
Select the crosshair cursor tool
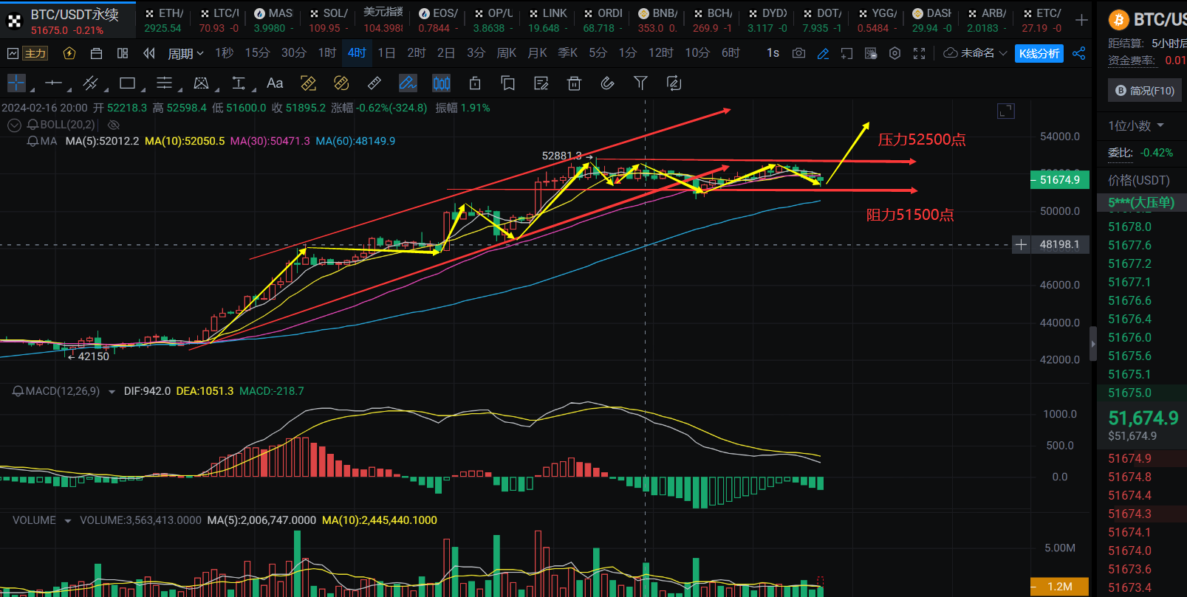pyautogui.click(x=16, y=83)
